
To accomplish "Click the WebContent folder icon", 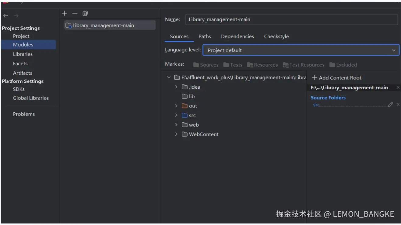I will 185,134.
